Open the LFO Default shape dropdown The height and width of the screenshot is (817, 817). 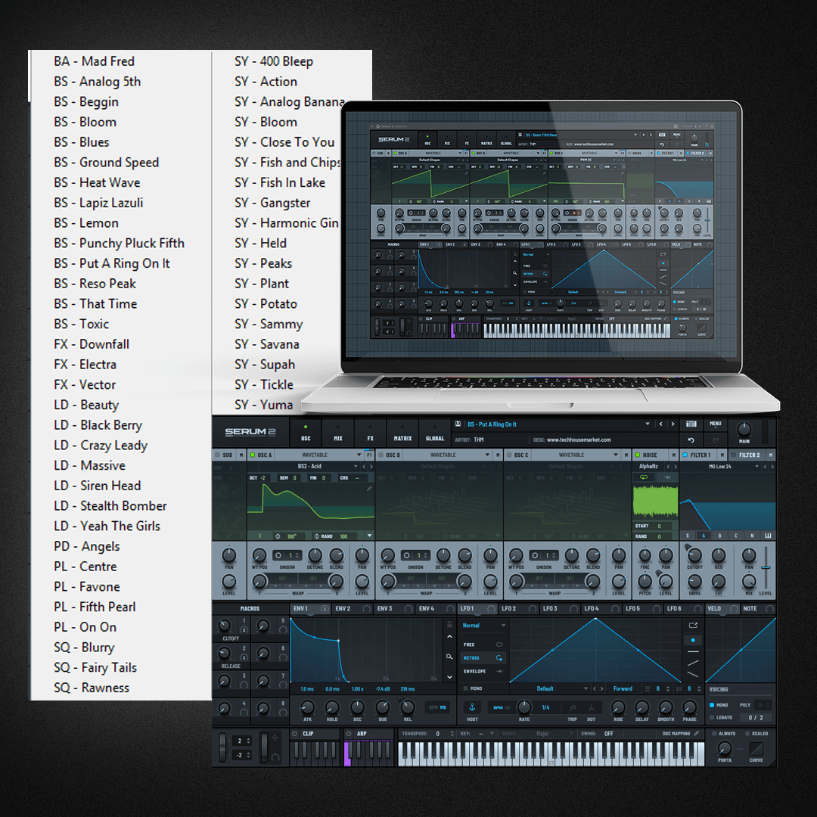pyautogui.click(x=586, y=688)
